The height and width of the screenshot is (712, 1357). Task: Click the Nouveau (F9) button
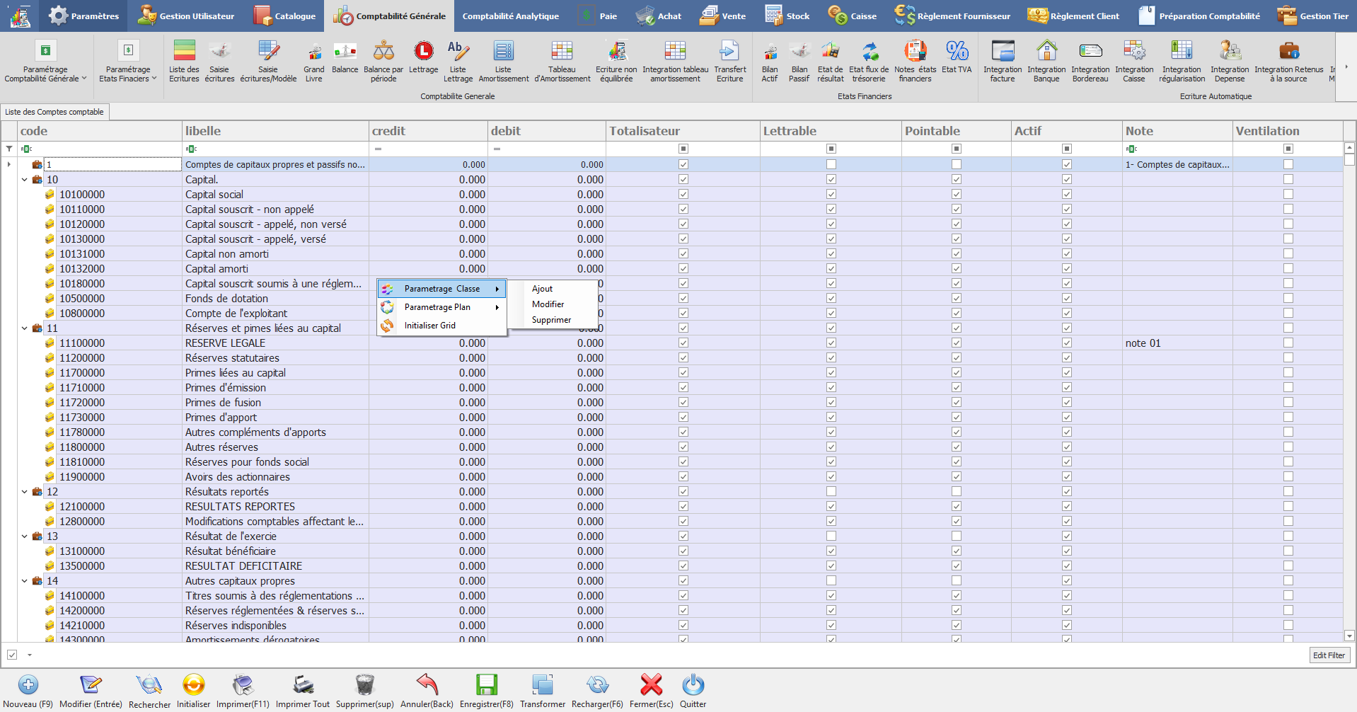pyautogui.click(x=28, y=690)
